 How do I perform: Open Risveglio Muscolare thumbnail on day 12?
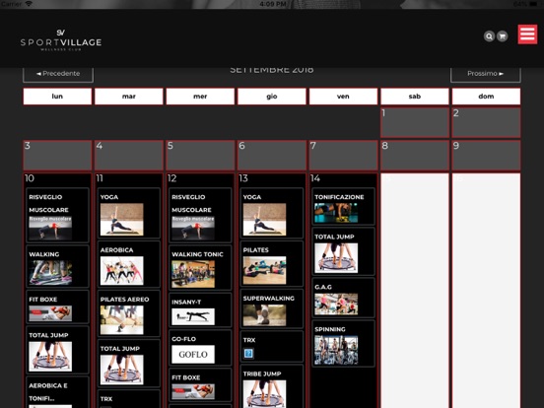[193, 228]
